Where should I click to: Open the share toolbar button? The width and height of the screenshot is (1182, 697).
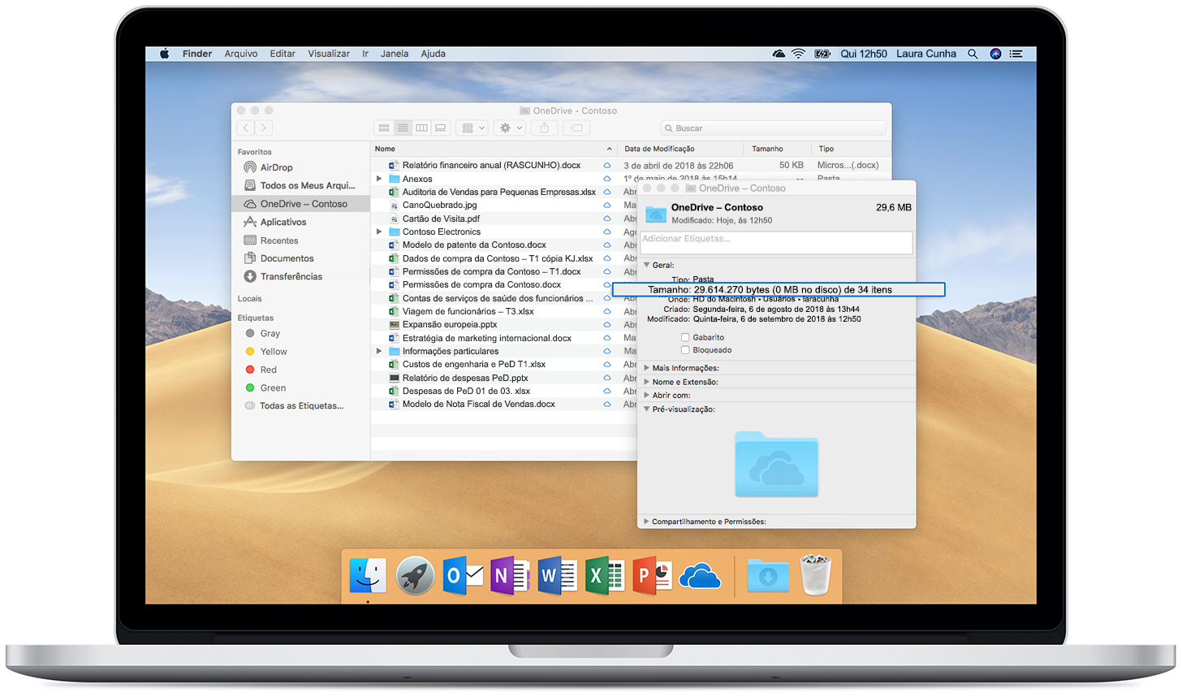point(545,128)
